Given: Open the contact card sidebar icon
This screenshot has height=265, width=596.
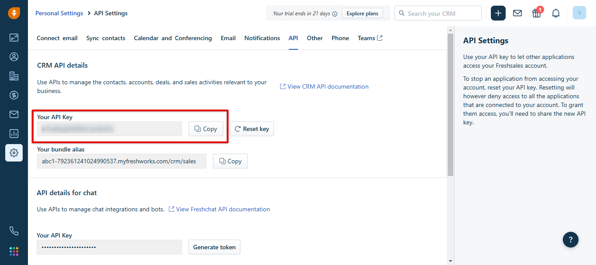Looking at the screenshot, I should pyautogui.click(x=14, y=38).
